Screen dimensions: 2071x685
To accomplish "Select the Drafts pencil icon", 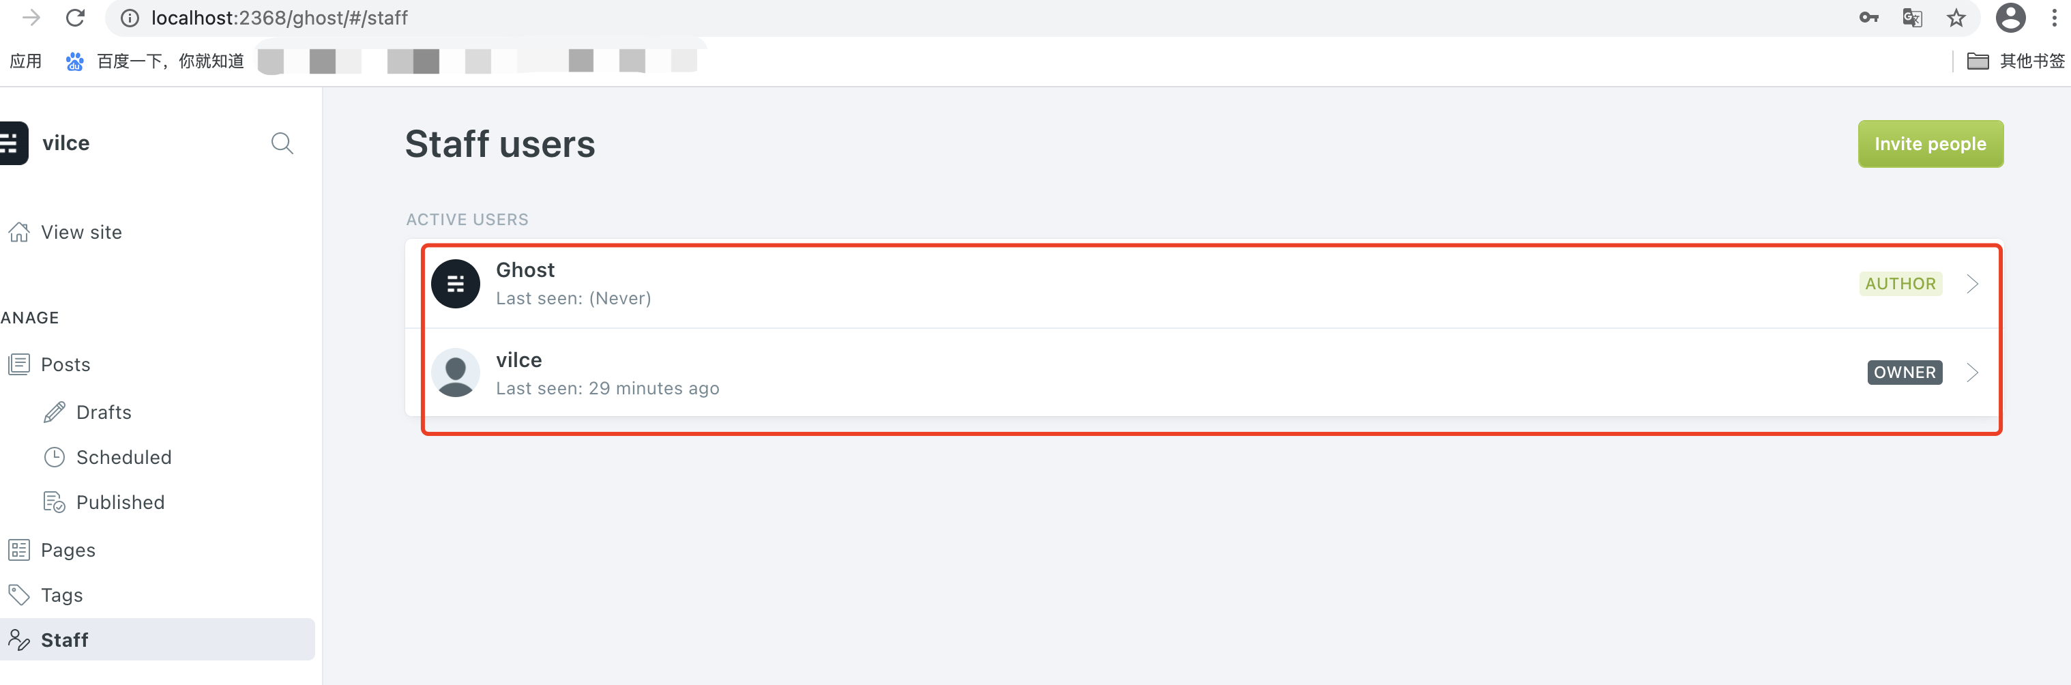I will 54,411.
